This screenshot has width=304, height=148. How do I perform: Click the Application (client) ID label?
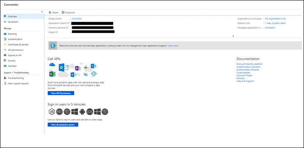(x=59, y=23)
